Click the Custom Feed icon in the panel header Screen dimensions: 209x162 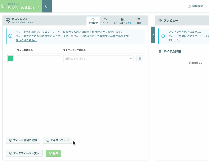[8, 21]
